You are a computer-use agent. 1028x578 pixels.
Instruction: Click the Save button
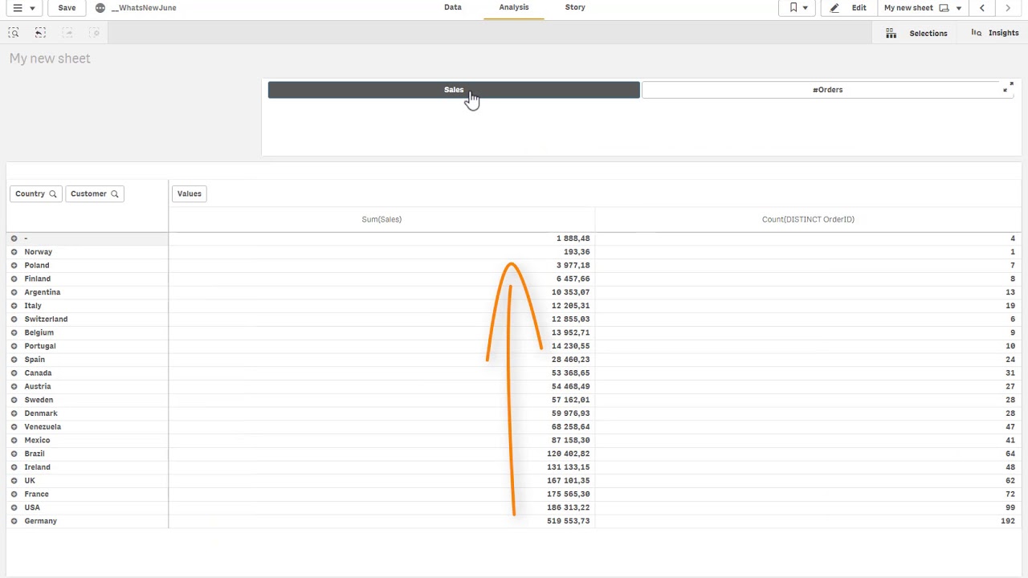(x=67, y=8)
